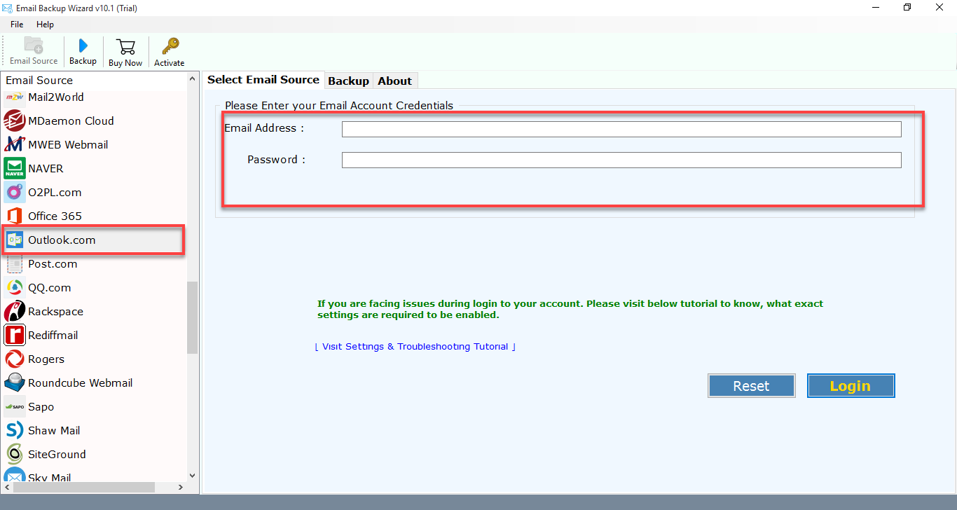Minimize the Email Backup Wizard window

click(875, 8)
